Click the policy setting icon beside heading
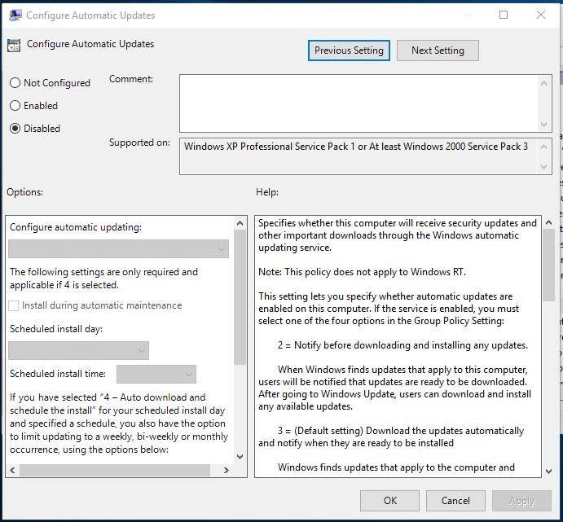Image resolution: width=563 pixels, height=522 pixels. (14, 46)
